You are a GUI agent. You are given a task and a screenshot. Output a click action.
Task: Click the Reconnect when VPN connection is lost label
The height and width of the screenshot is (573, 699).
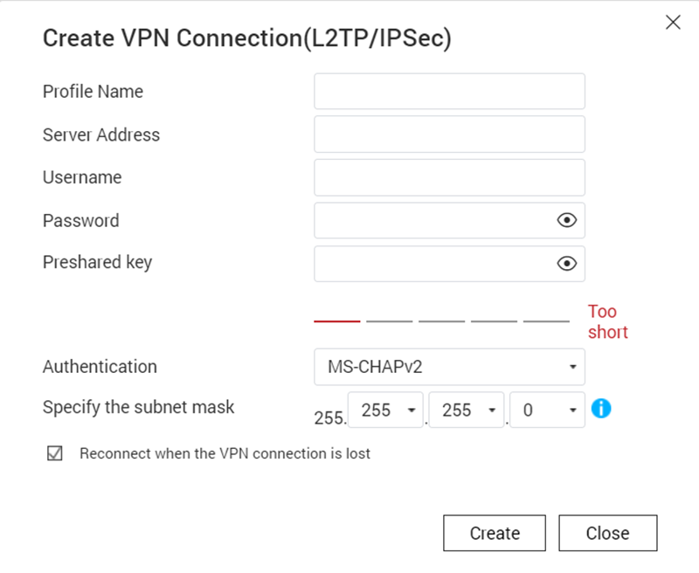coord(225,453)
